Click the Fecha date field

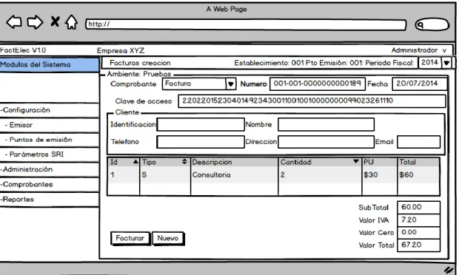tap(420, 84)
